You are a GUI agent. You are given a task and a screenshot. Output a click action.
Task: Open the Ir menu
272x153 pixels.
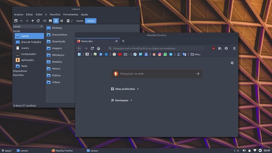click(x=46, y=15)
